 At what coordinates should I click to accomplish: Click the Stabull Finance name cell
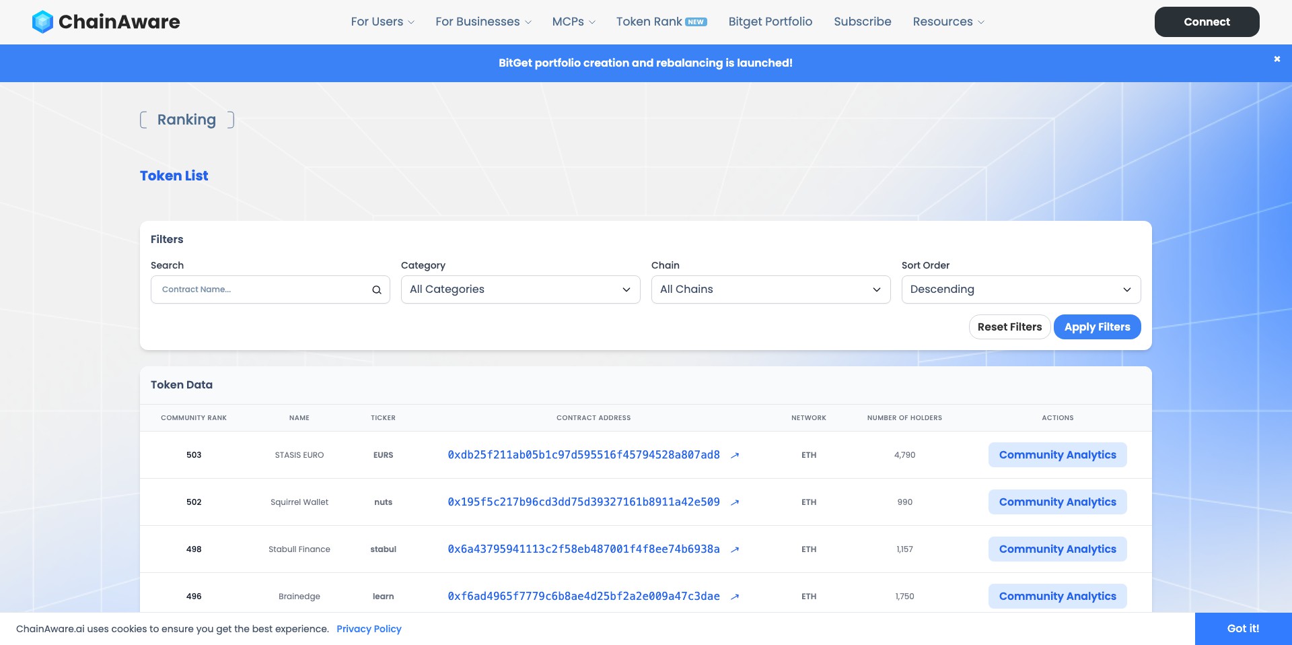[299, 549]
